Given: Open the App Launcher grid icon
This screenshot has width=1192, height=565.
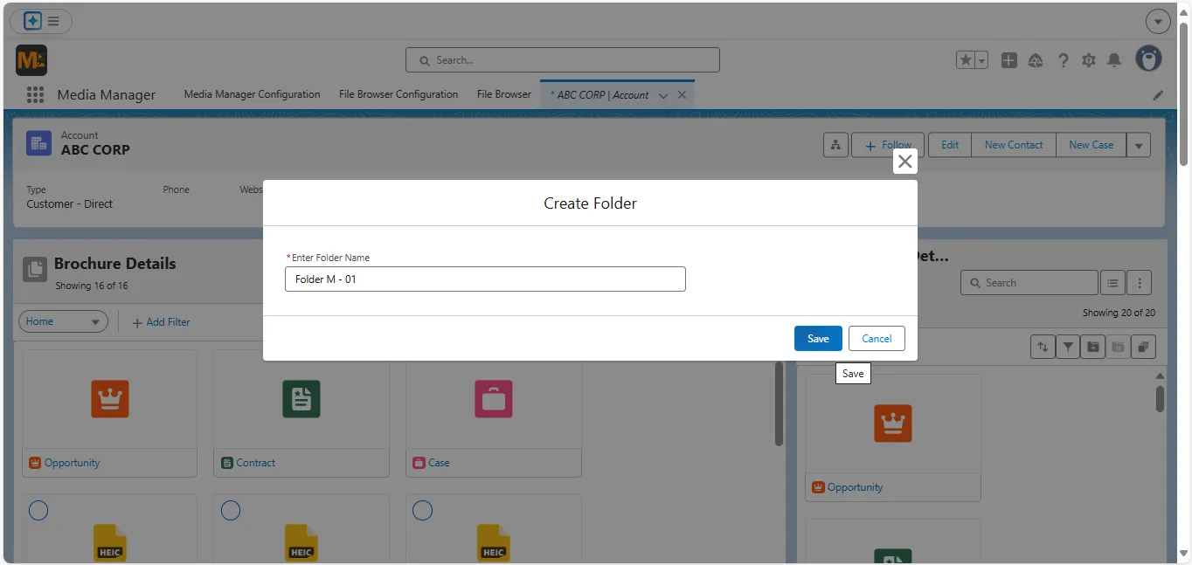Looking at the screenshot, I should pos(35,94).
